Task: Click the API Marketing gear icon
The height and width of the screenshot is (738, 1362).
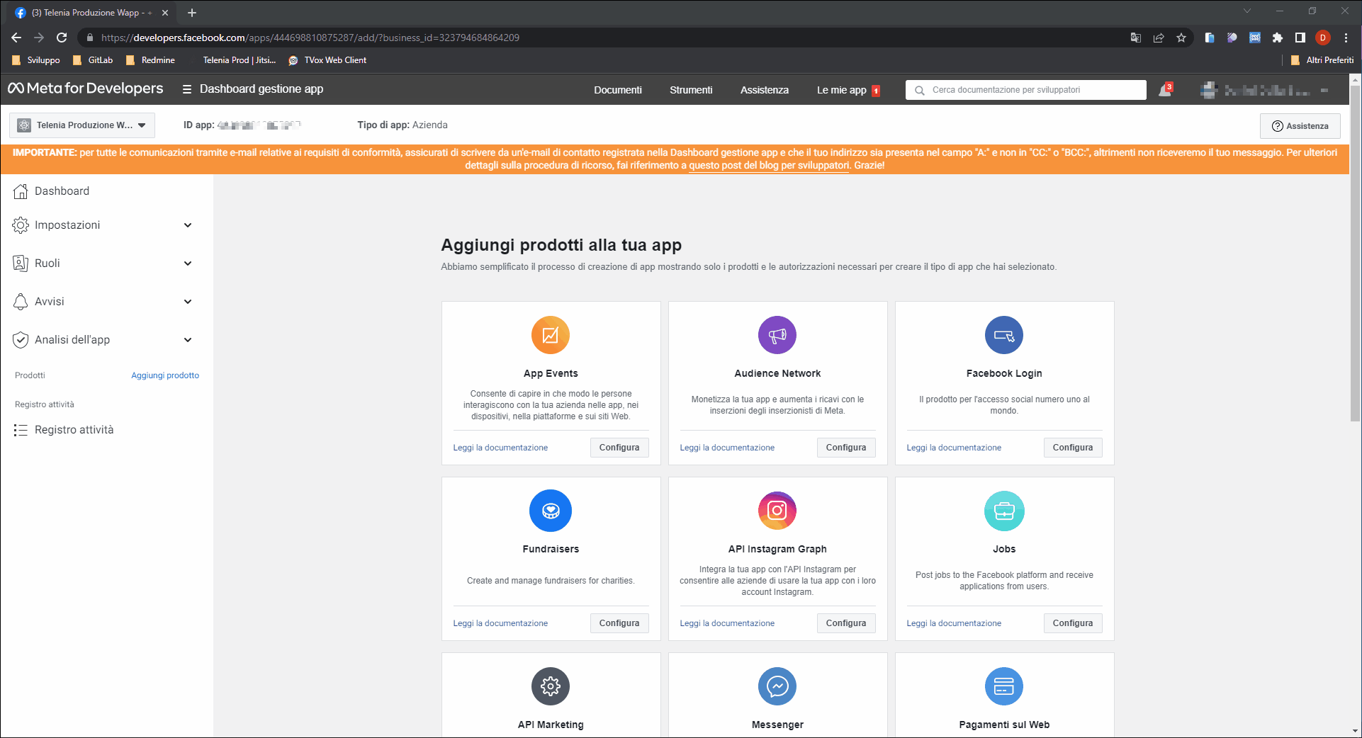Action: [551, 686]
